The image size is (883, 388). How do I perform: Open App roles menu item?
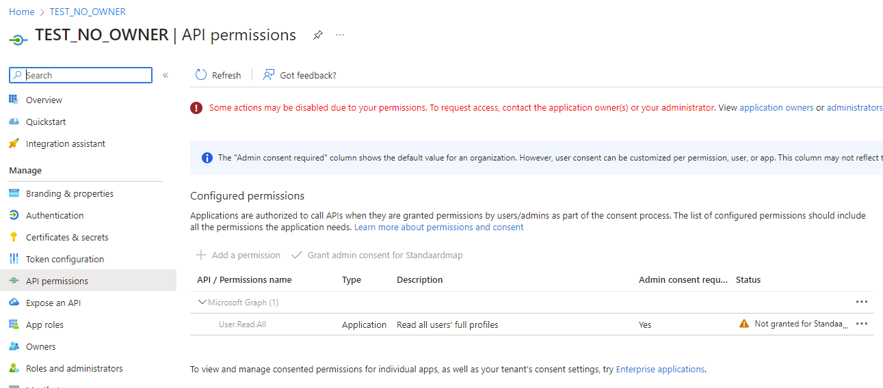pos(44,324)
